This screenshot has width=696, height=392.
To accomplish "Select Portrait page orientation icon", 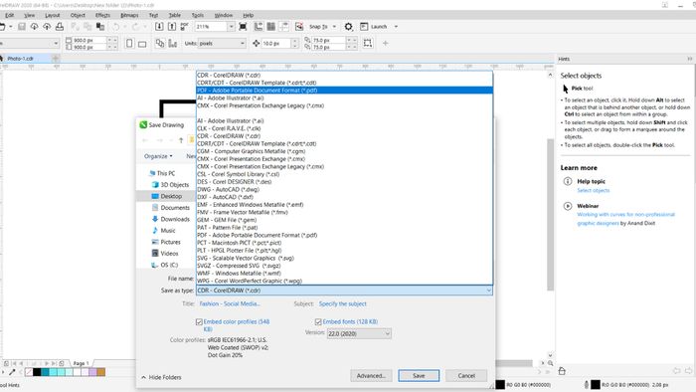I will [129, 44].
